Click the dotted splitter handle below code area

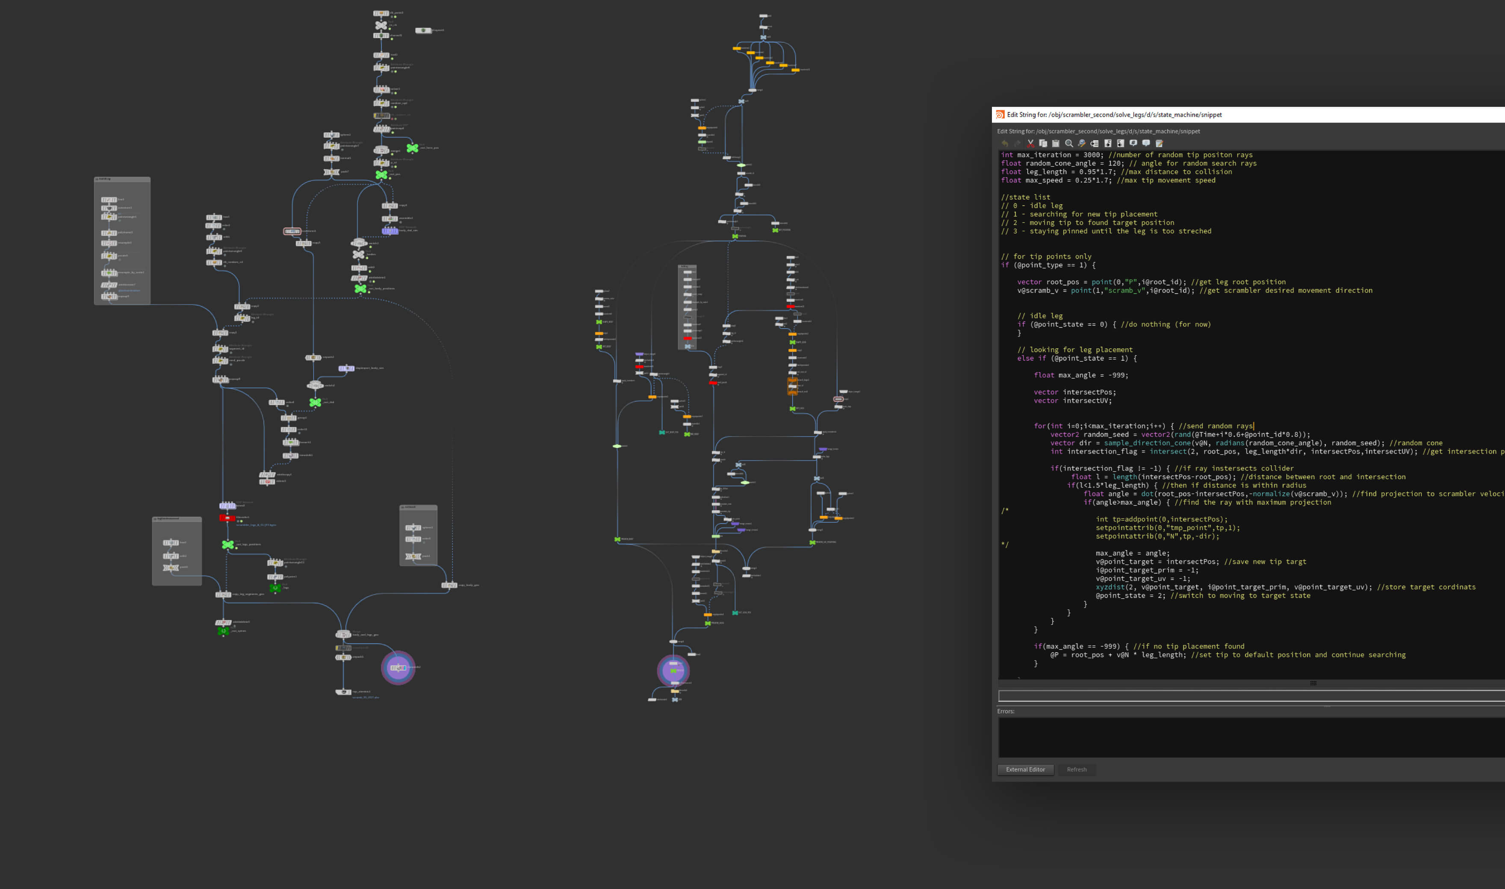[x=1313, y=683]
